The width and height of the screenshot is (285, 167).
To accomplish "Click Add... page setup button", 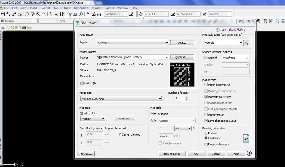I will (182, 43).
